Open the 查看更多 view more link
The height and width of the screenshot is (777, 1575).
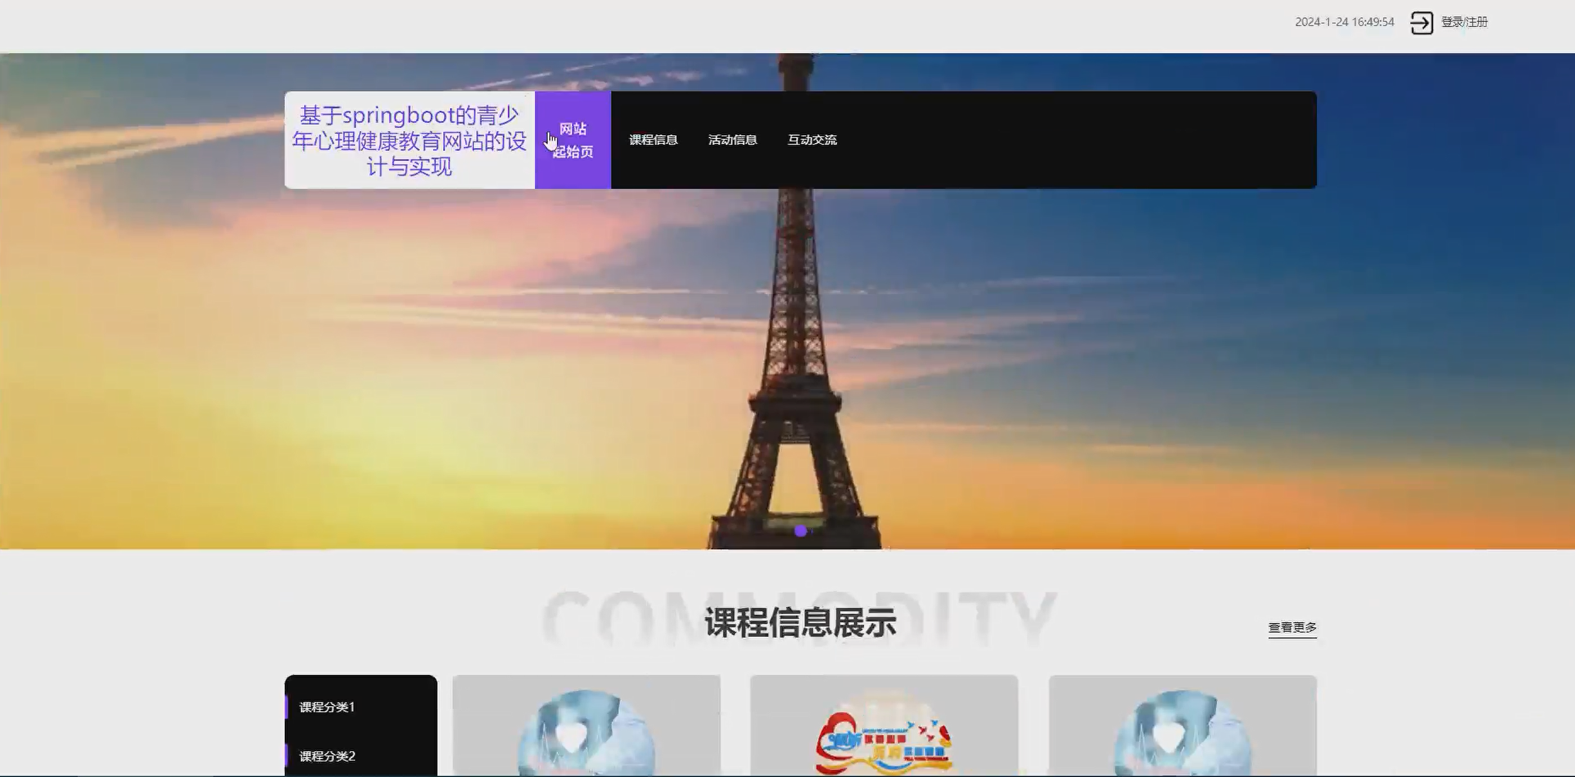tap(1292, 627)
